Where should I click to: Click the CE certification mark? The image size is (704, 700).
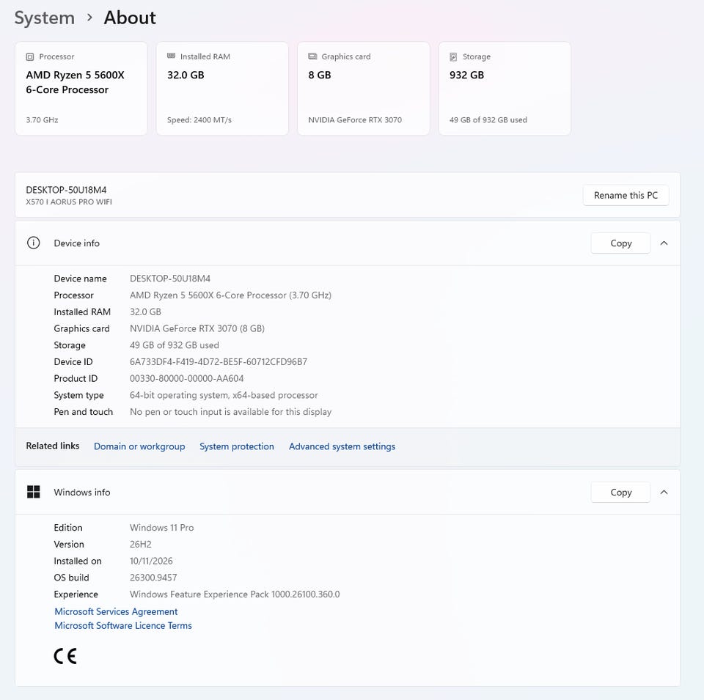(x=65, y=656)
